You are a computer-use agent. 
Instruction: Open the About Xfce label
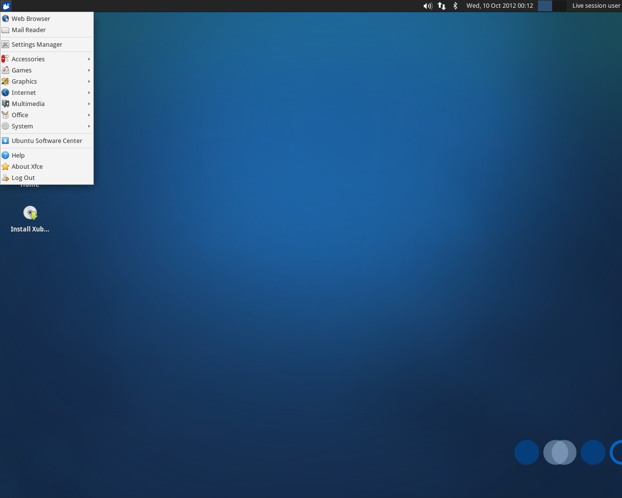27,166
